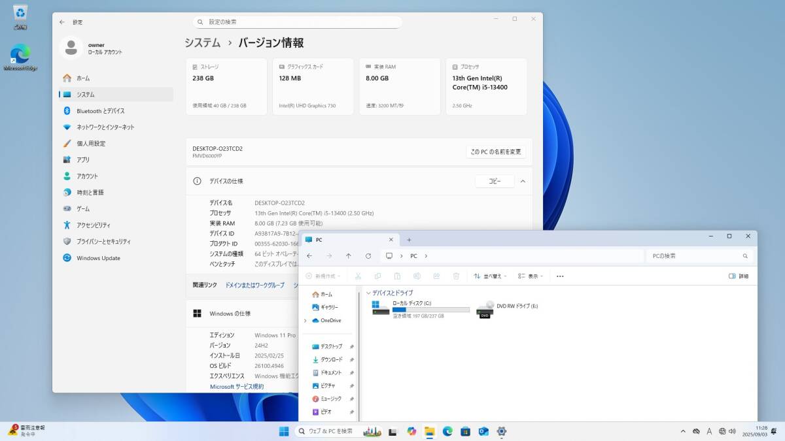The image size is (785, 441).
Task: Select ローカル ディスク (C:) drive
Action: tap(421, 309)
